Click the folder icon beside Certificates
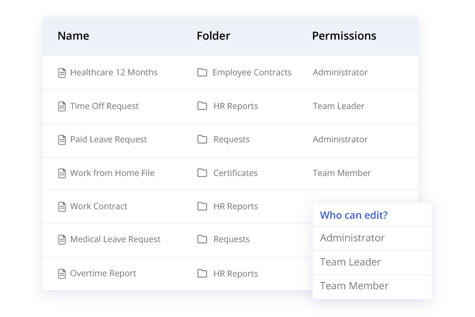The height and width of the screenshot is (317, 475). tap(202, 173)
